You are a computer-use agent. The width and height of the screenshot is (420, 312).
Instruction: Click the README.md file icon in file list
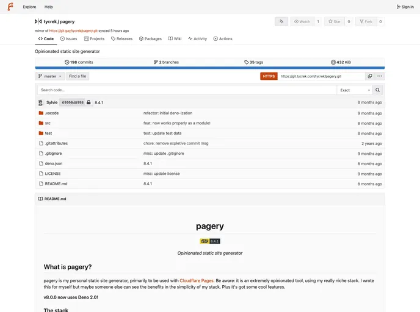click(x=41, y=183)
